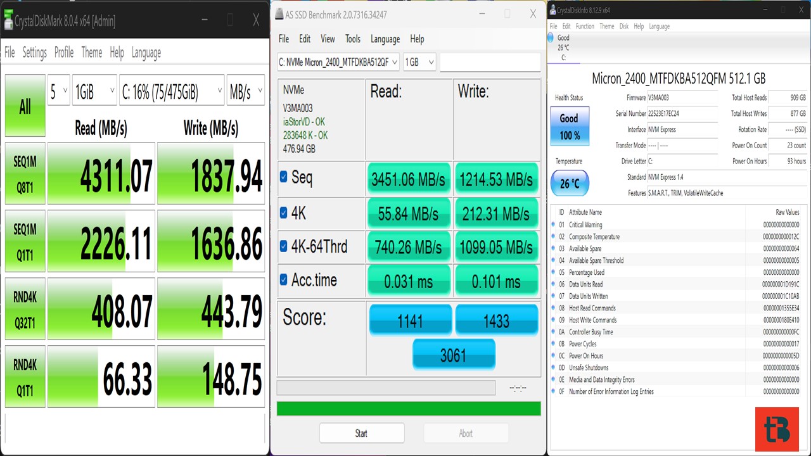Click the CrystalDiskInfo title bar app icon

click(x=553, y=9)
